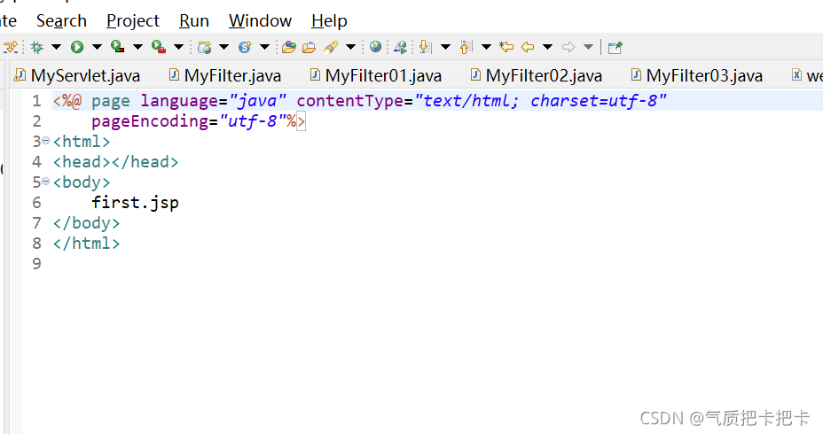Click the Search flashlight icon
This screenshot has height=434, width=823.
pos(331,47)
